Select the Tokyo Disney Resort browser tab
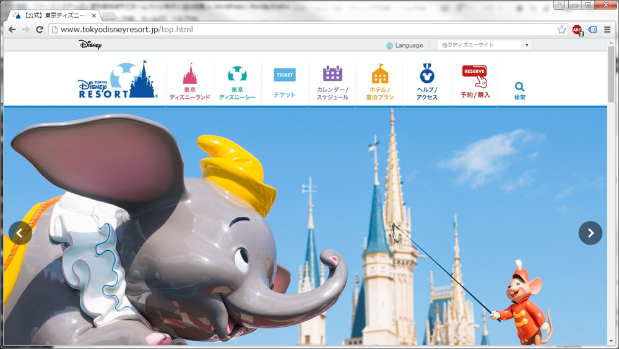Screen dimensions: 619x349 53,15
